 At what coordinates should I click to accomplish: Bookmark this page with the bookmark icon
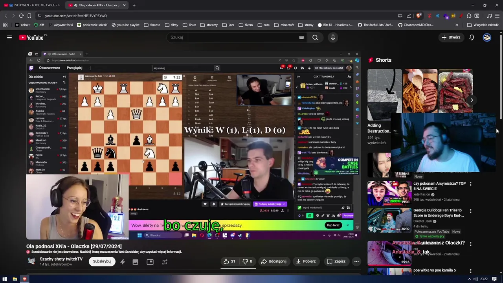pos(29,16)
